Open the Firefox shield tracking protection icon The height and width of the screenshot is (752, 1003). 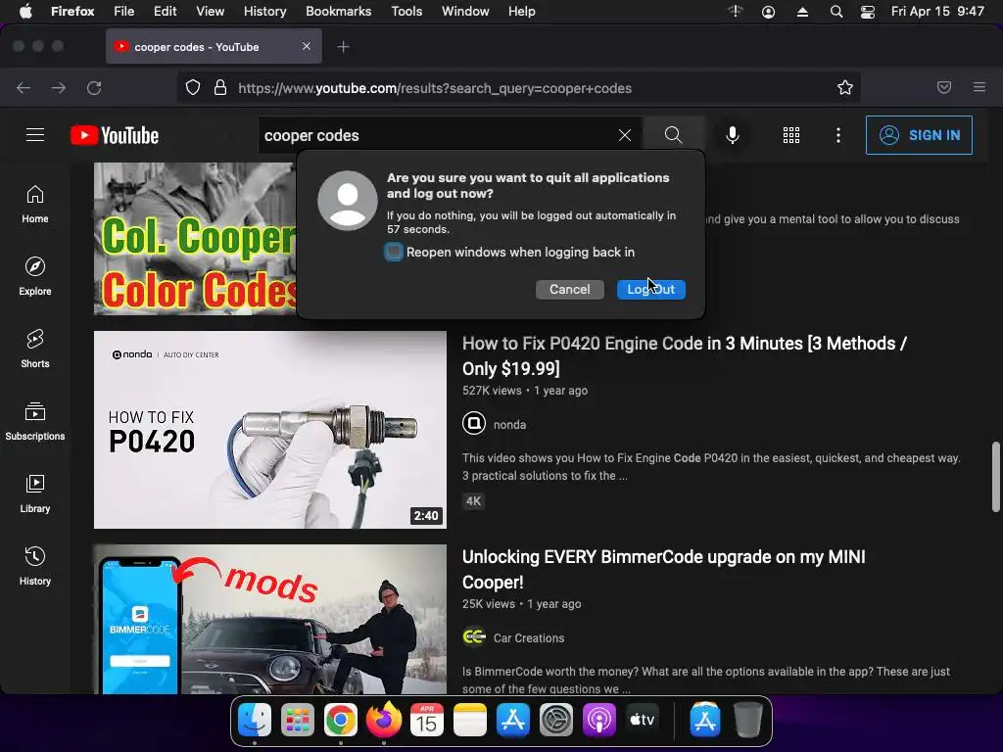point(193,87)
